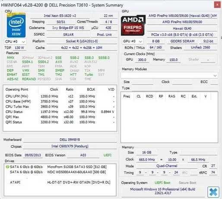
Task: Click the 22 nm process field
Action: coord(108,16)
